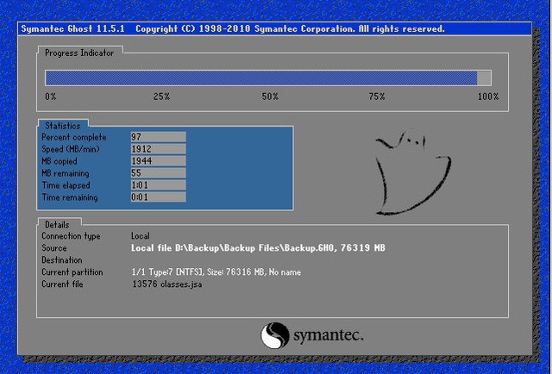Click the Current file classes.jsa entry
The image size is (552, 374).
click(x=167, y=284)
